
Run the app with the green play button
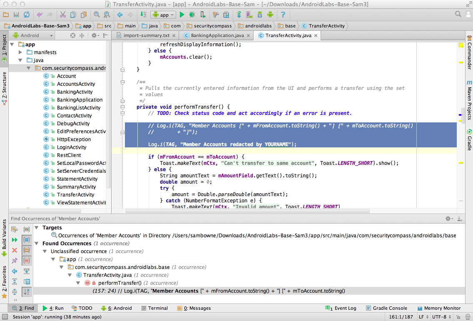[182, 15]
